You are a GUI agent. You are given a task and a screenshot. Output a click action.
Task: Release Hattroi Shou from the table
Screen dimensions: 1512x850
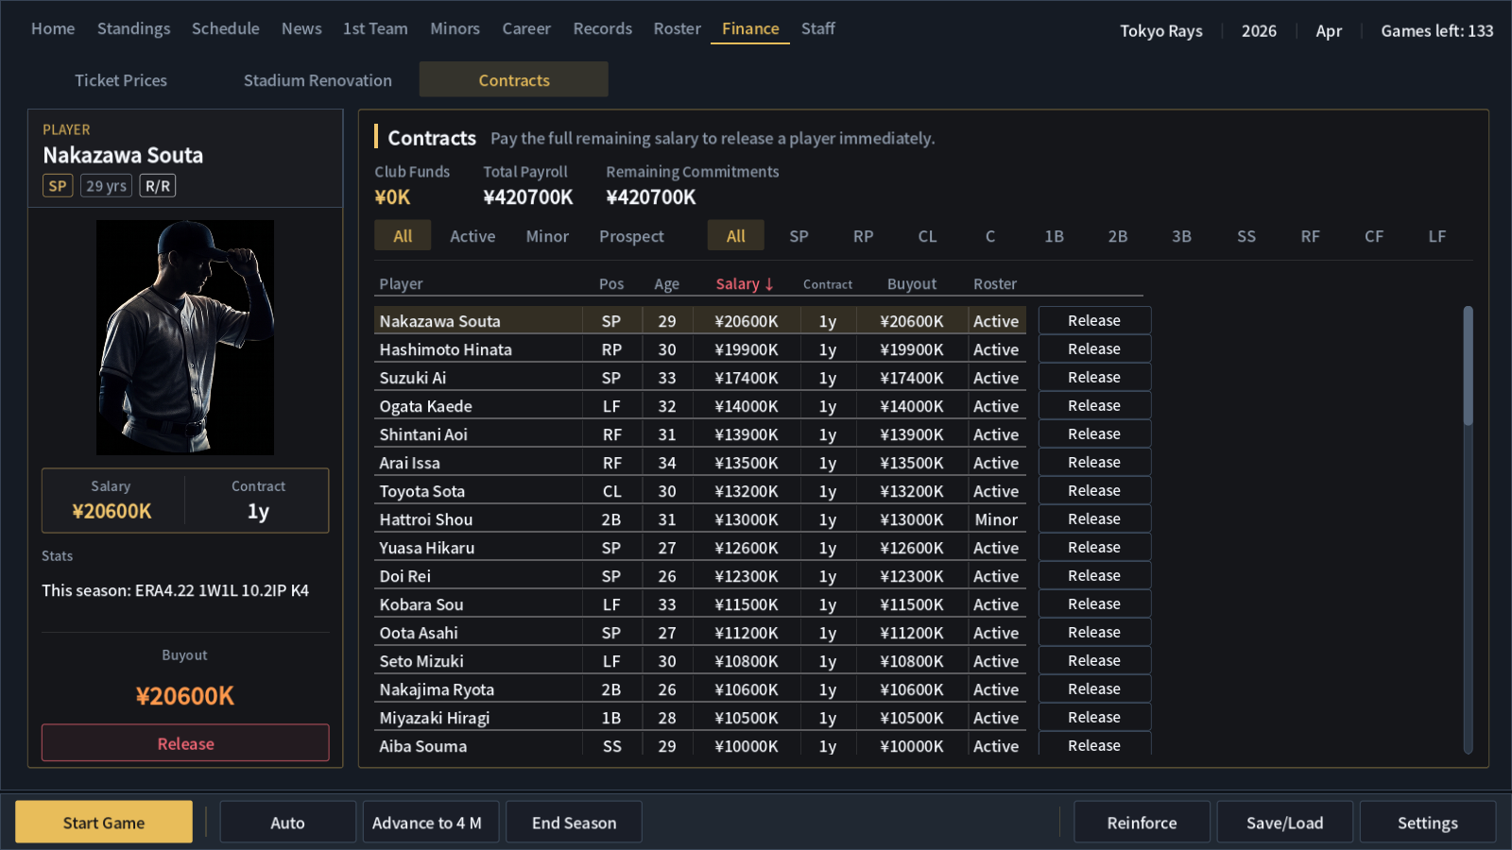(x=1094, y=519)
